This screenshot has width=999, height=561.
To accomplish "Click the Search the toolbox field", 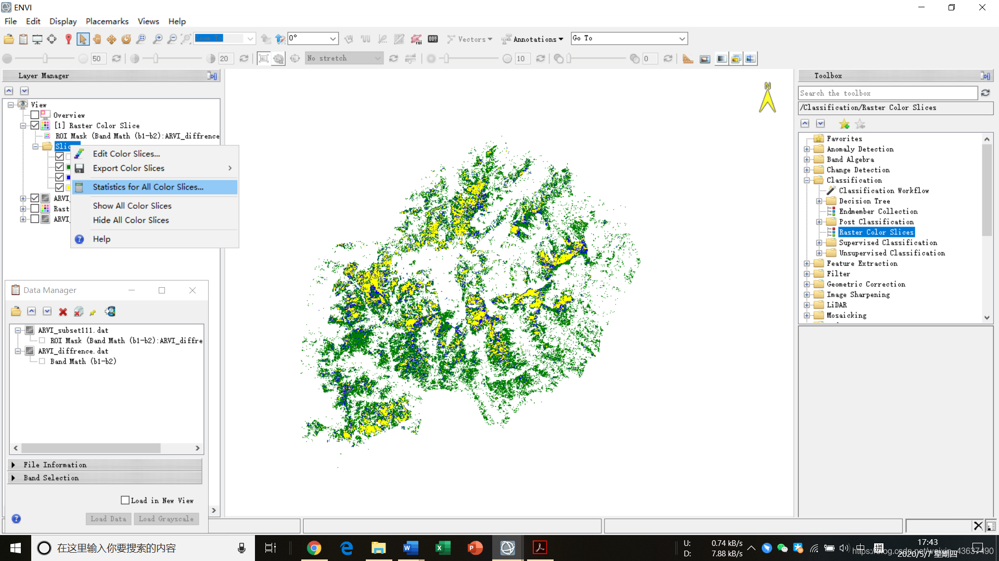I will (887, 93).
